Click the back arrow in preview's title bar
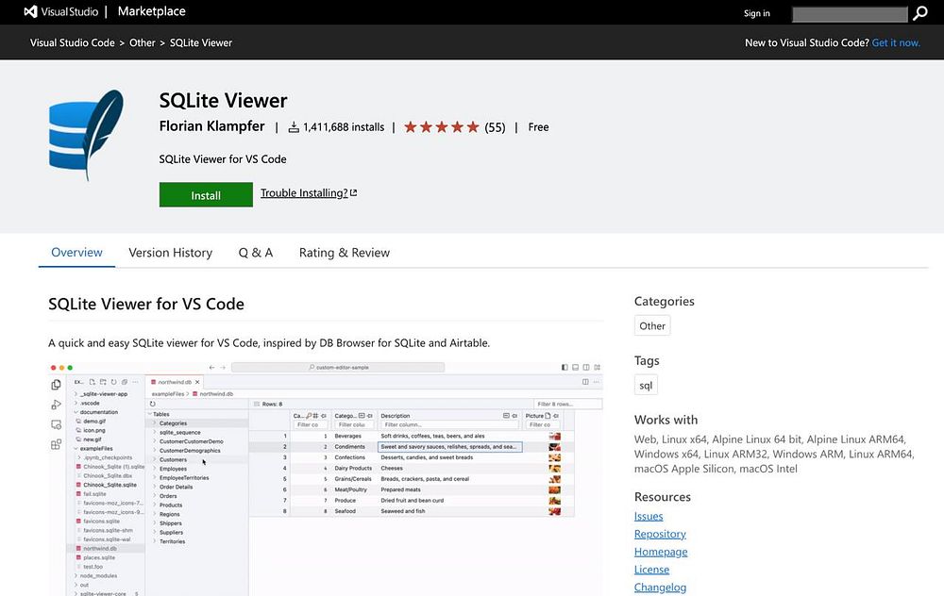The width and height of the screenshot is (944, 596). [211, 367]
